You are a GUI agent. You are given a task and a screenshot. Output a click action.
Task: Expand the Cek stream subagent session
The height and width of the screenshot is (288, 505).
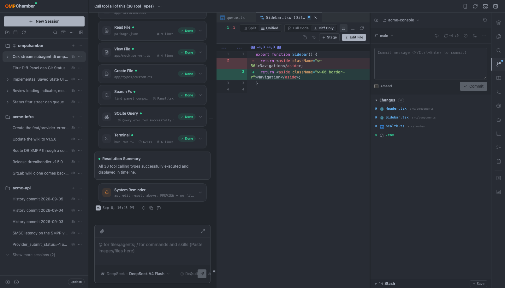click(x=8, y=57)
